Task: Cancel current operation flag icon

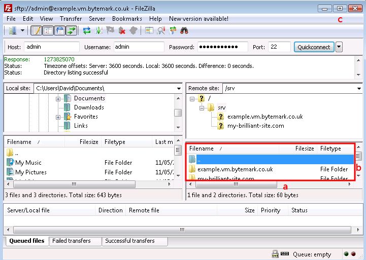Action: tap(110, 30)
